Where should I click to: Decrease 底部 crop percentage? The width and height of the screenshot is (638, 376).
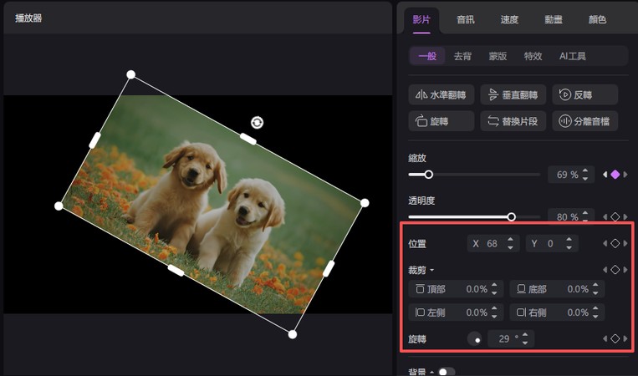tap(595, 292)
